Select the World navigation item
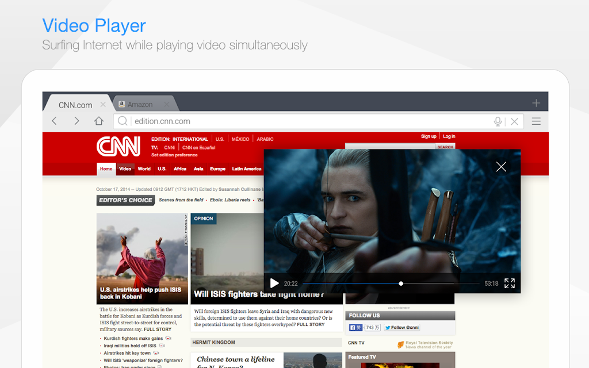 coord(144,169)
